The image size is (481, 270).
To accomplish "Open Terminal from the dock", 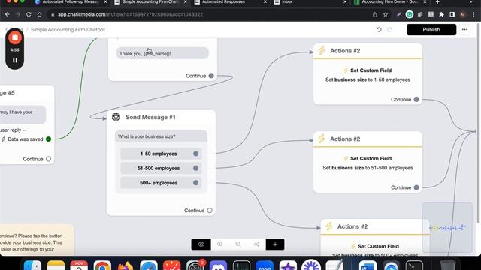I will tap(414, 265).
